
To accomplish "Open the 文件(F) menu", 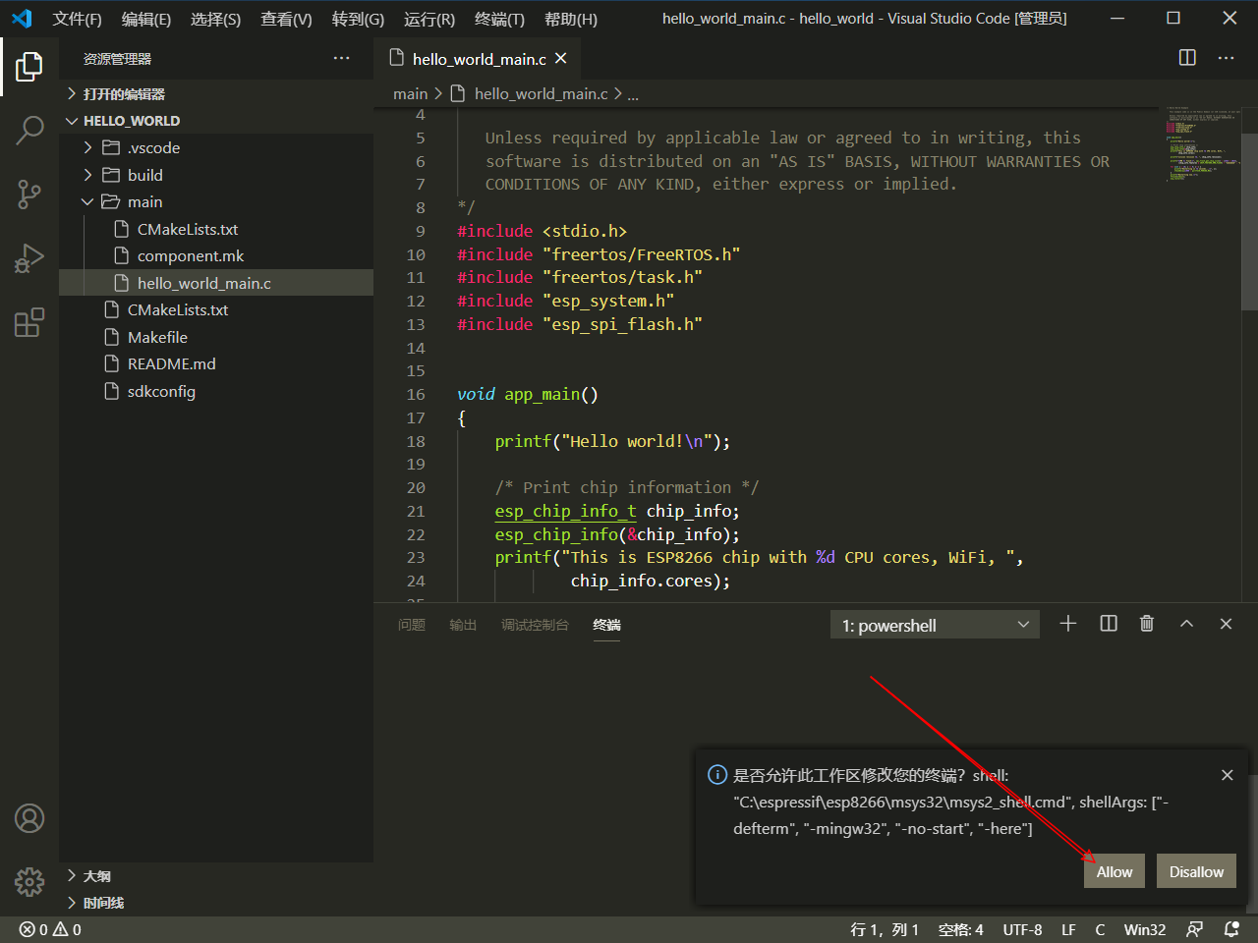I will coord(77,19).
